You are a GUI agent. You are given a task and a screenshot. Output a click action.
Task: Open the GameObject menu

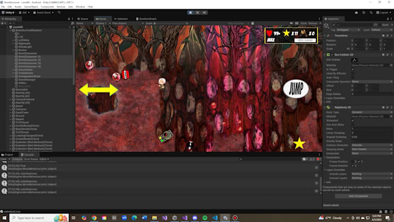tap(31, 6)
